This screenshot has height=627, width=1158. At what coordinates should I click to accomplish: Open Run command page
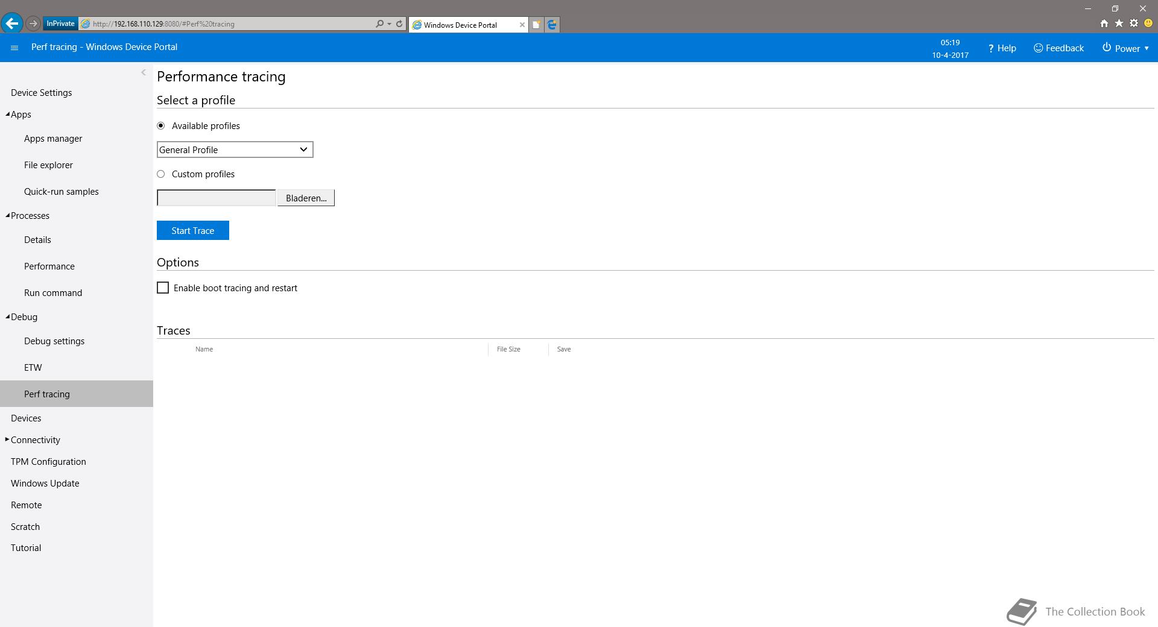point(53,293)
